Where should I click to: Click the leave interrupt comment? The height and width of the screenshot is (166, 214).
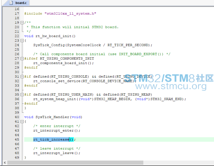[x=57, y=149]
